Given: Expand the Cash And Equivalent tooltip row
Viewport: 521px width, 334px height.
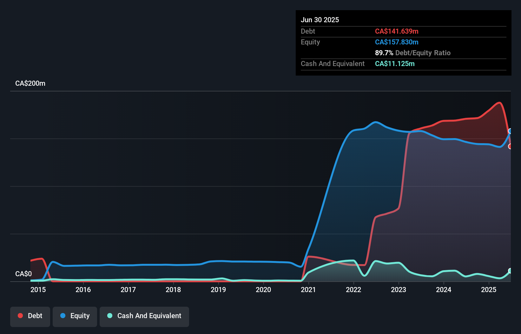Looking at the screenshot, I should tap(333, 63).
